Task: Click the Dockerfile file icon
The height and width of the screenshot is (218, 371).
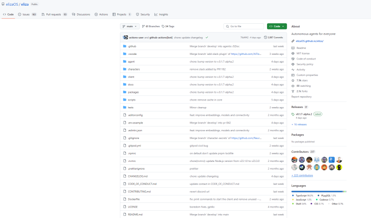Action: [125, 199]
